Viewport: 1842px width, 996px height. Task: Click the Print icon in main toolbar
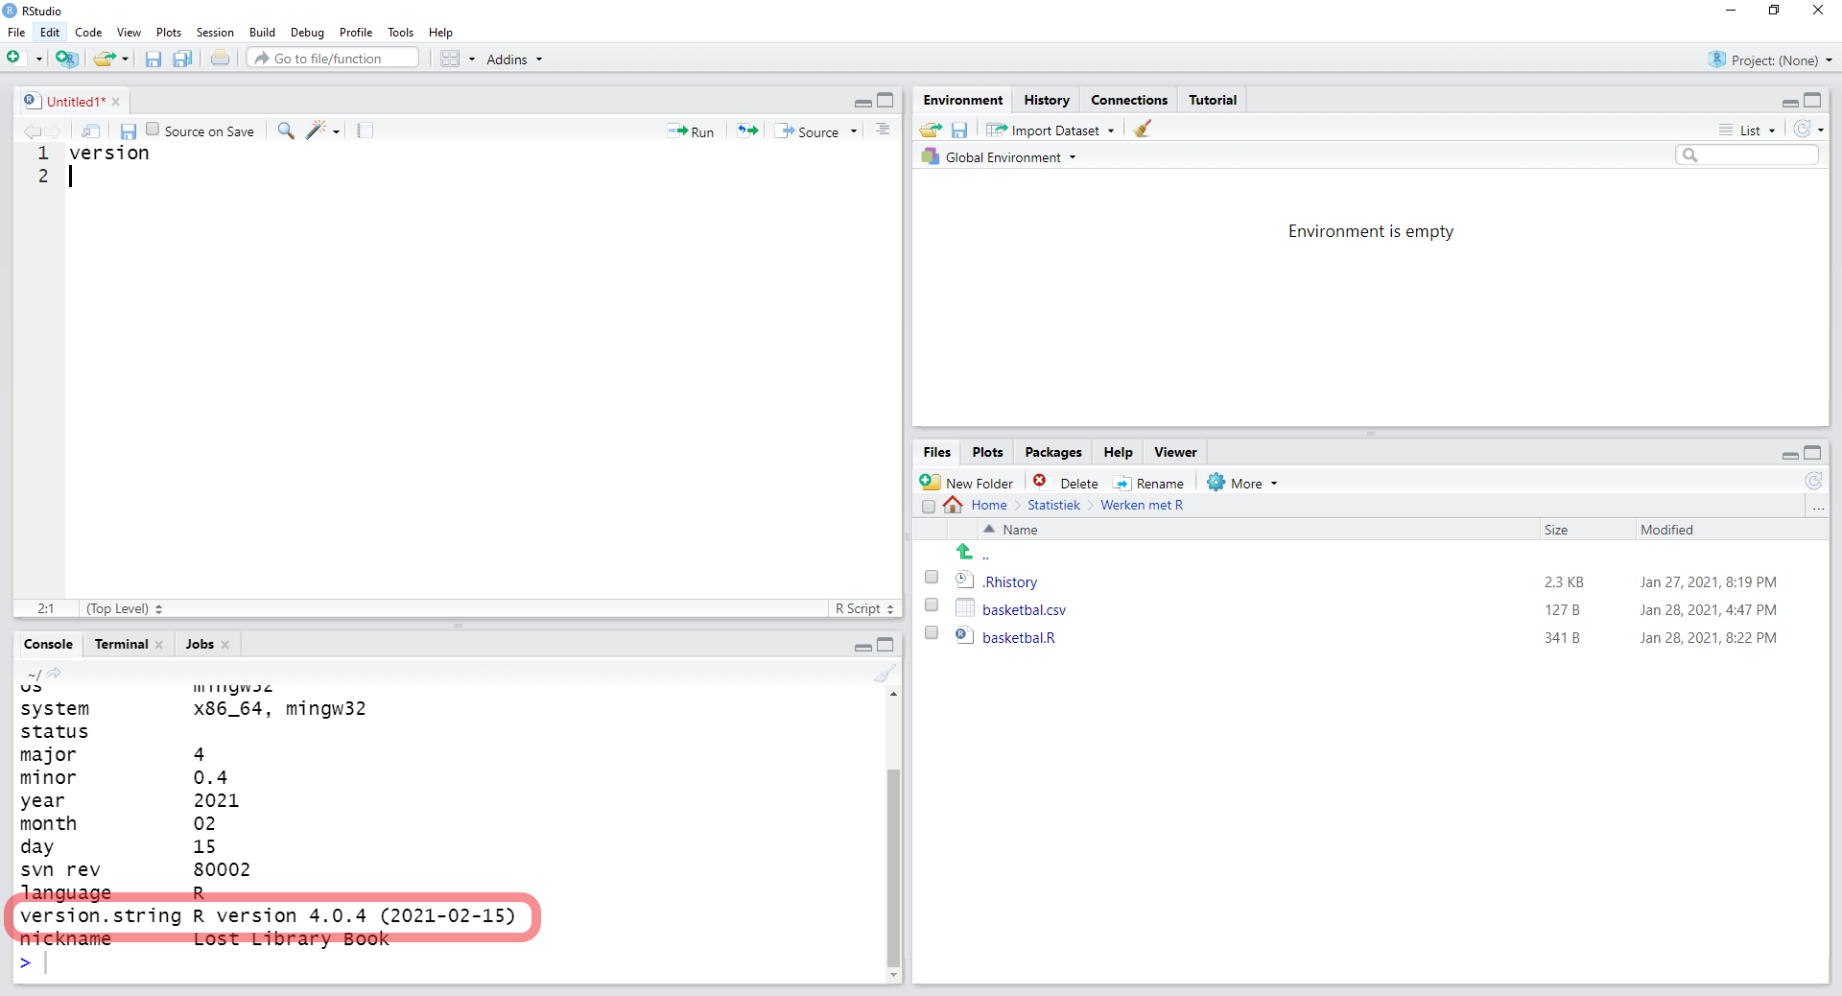tap(220, 59)
